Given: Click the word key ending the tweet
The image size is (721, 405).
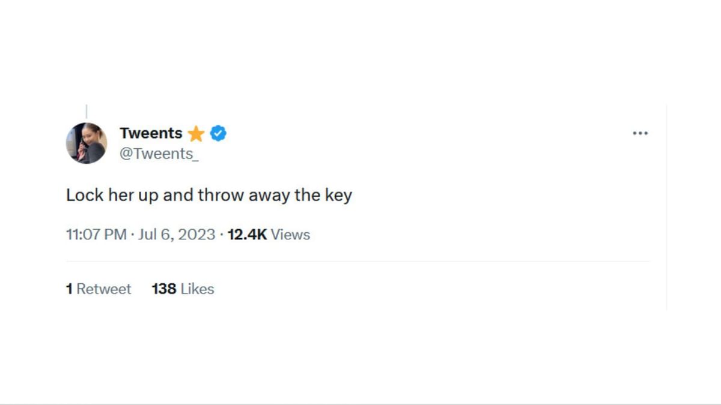Looking at the screenshot, I should [x=338, y=196].
